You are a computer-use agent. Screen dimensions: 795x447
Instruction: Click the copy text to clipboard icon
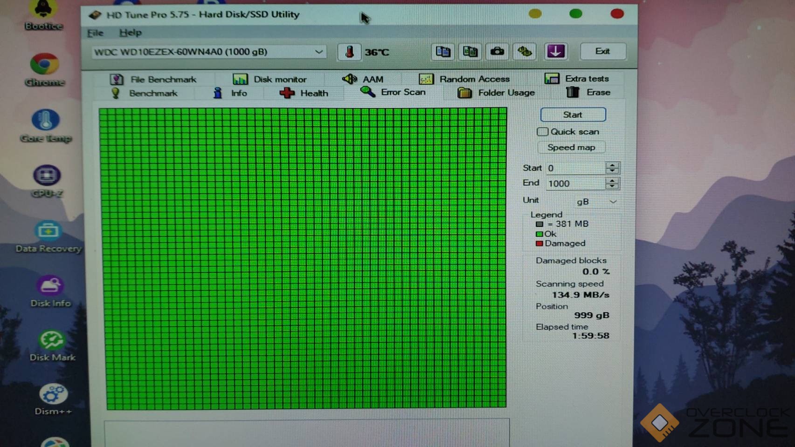[x=442, y=52]
